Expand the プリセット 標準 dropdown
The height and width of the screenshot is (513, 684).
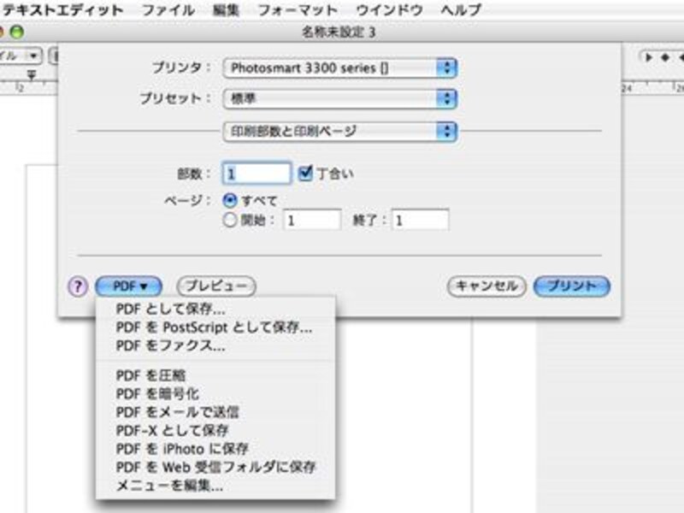(339, 98)
